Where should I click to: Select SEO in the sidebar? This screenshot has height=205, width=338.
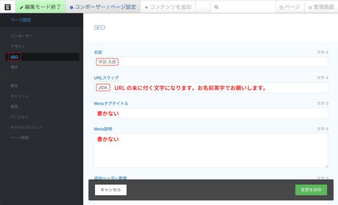[x=15, y=57]
